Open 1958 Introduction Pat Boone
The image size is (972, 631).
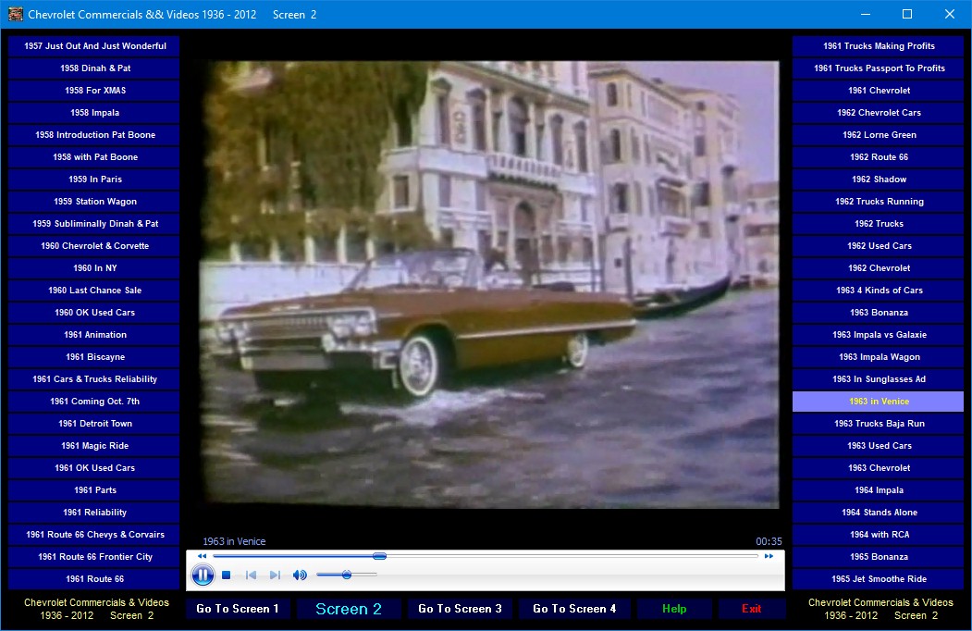pyautogui.click(x=95, y=135)
